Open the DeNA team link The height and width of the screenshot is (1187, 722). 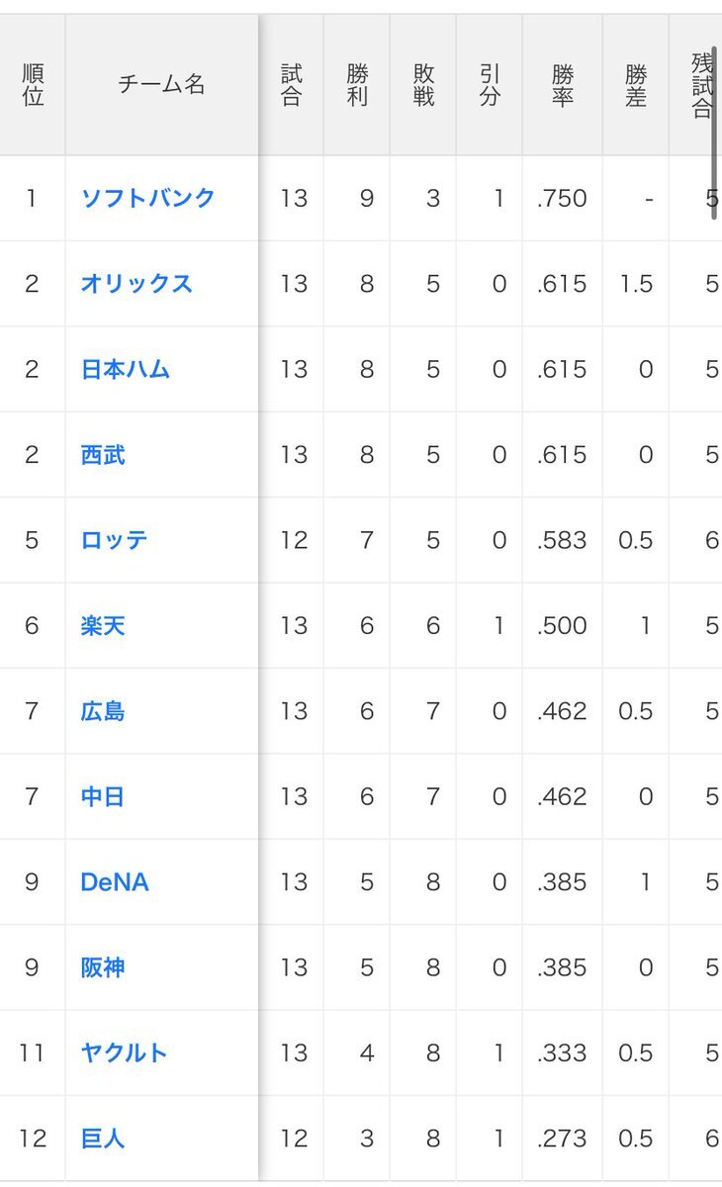[115, 882]
